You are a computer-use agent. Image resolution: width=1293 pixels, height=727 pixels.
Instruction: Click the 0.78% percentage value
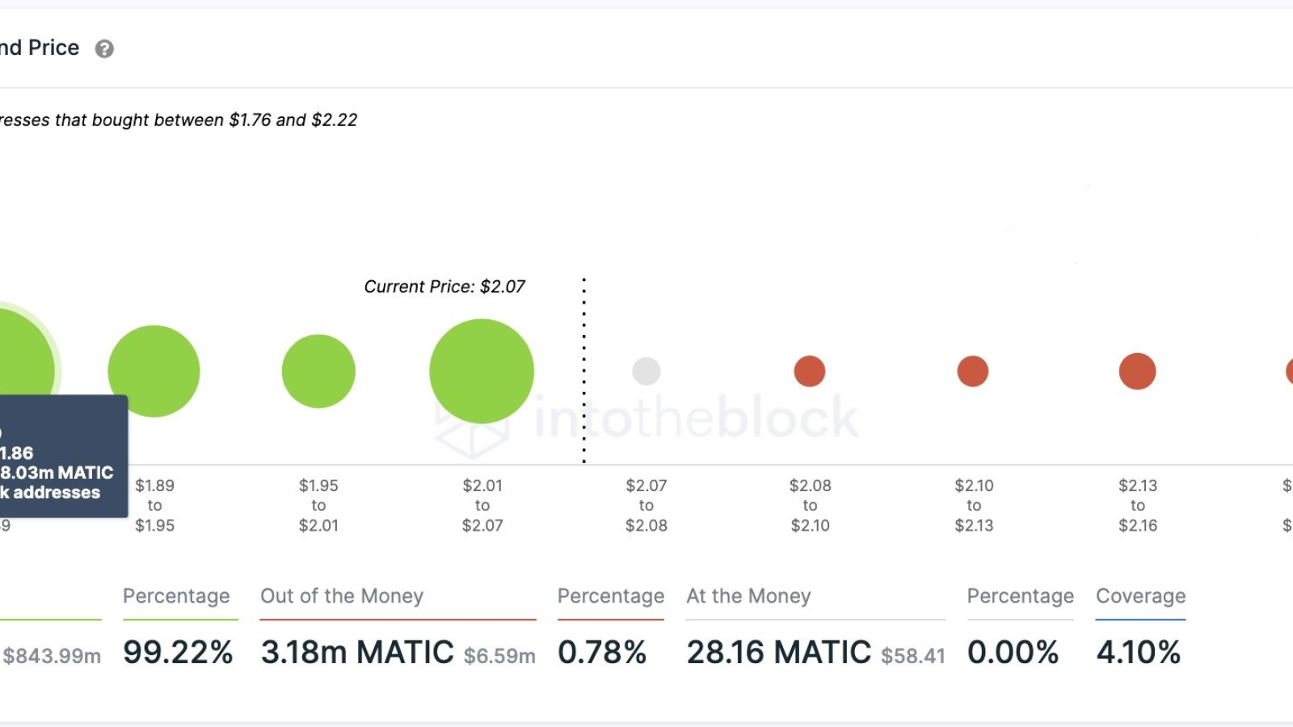[x=602, y=653]
